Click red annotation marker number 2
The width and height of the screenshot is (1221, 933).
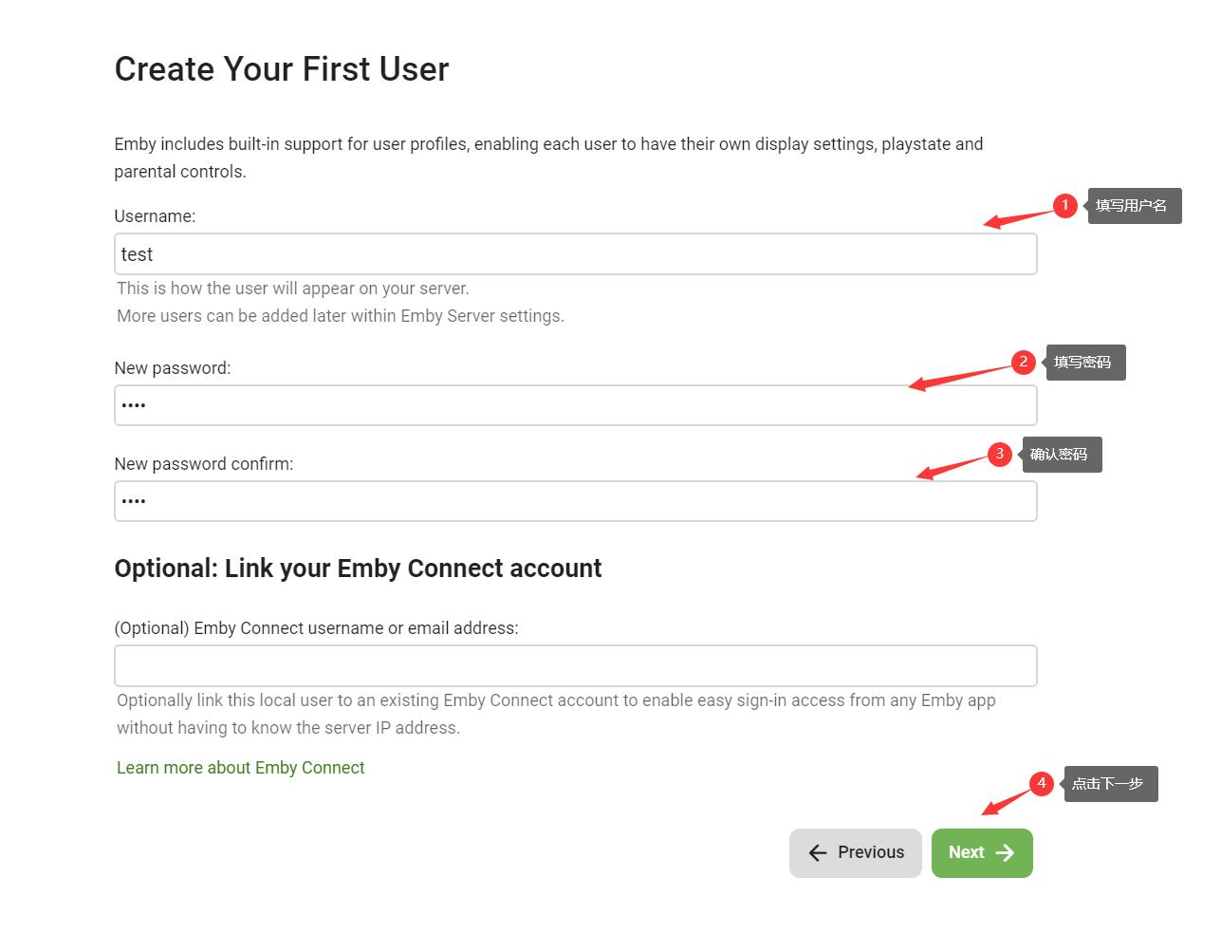point(1023,362)
